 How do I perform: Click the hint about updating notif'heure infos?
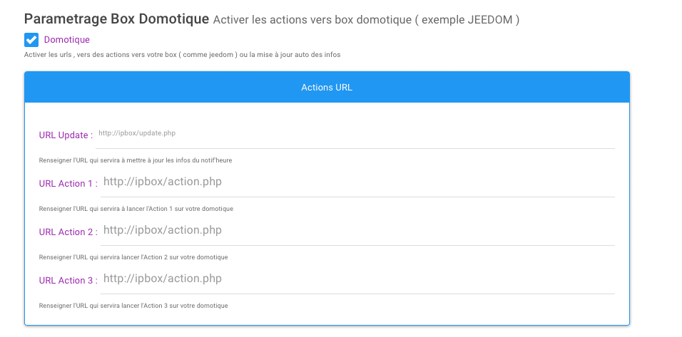click(136, 160)
